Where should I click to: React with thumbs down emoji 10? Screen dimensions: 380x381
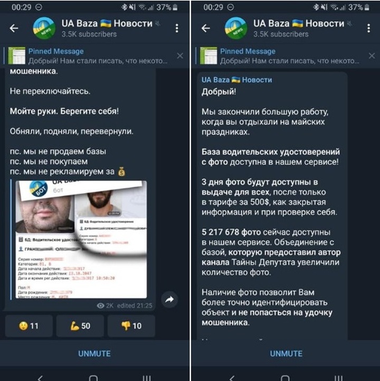pyautogui.click(x=131, y=326)
